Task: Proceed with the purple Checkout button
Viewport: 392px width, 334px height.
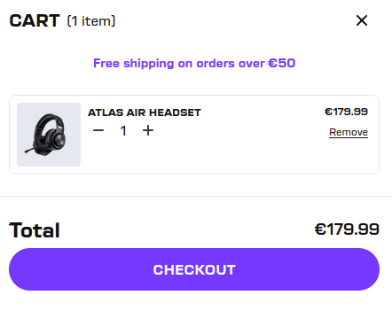Action: tap(194, 269)
